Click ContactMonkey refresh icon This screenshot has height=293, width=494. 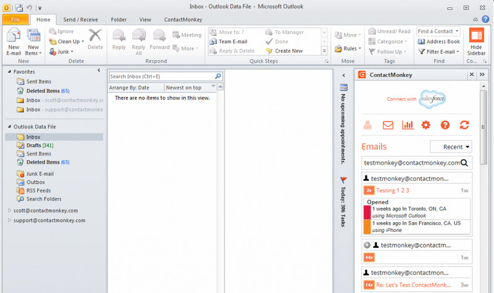[464, 125]
